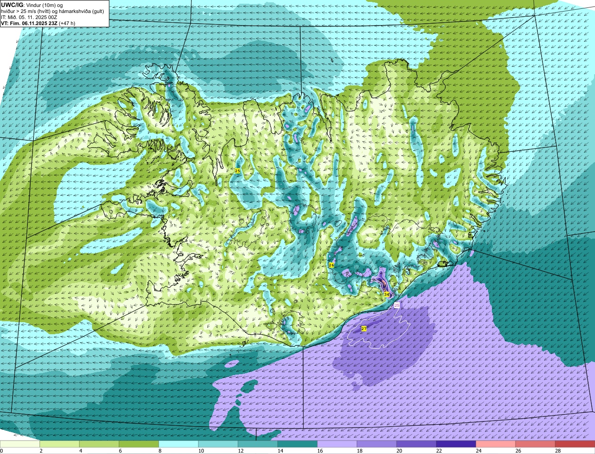This screenshot has width=595, height=454.
Task: Click the yellow 34 gust label
Action: [387, 294]
